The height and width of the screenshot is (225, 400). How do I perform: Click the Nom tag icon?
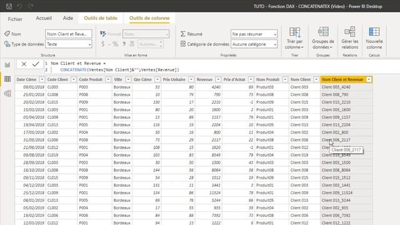7,33
